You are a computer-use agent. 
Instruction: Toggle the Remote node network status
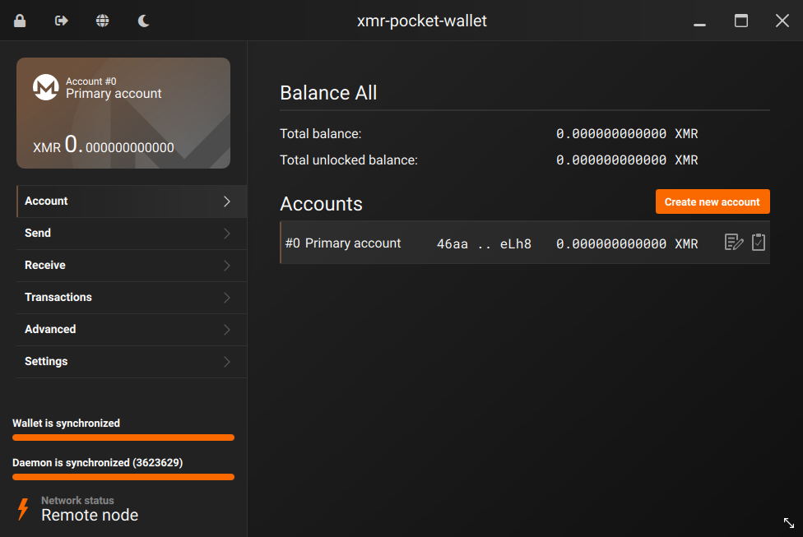[91, 515]
